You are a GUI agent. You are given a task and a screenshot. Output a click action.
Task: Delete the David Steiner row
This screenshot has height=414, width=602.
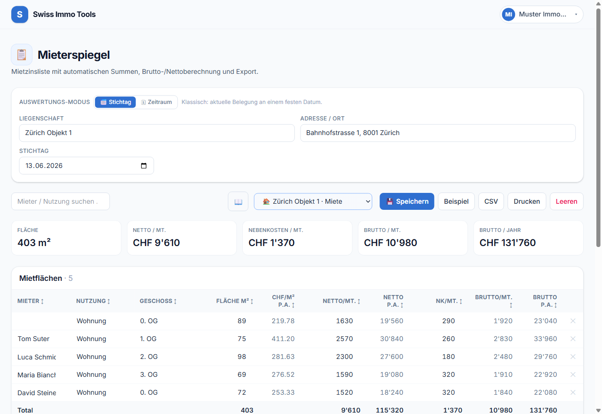[573, 392]
